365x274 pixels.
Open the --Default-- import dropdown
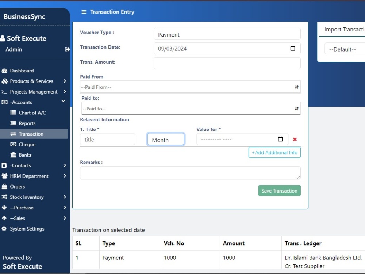345,49
